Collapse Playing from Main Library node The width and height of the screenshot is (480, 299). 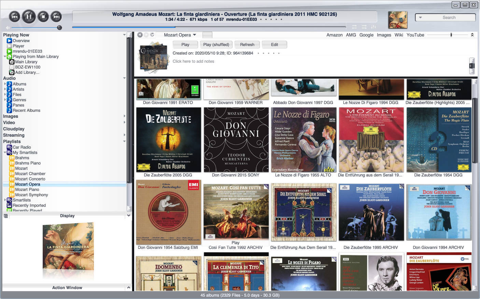pyautogui.click(x=5, y=57)
